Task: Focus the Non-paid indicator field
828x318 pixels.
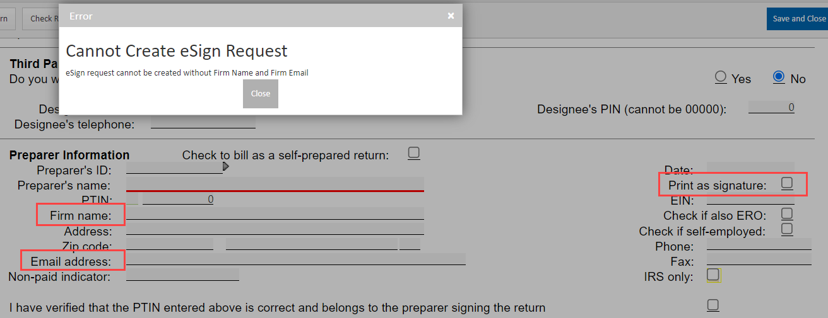Action: click(x=183, y=275)
